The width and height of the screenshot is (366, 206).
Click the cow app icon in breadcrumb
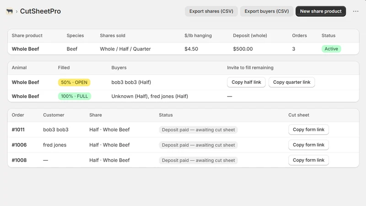pos(10,11)
